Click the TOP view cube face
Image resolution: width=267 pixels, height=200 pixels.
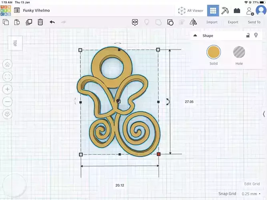pos(15,43)
